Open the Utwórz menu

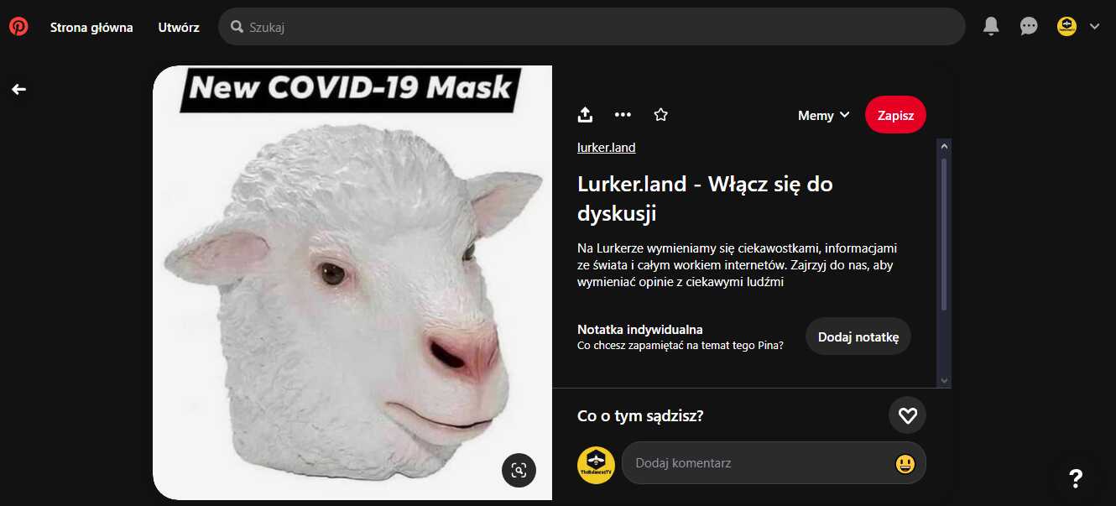pyautogui.click(x=179, y=27)
